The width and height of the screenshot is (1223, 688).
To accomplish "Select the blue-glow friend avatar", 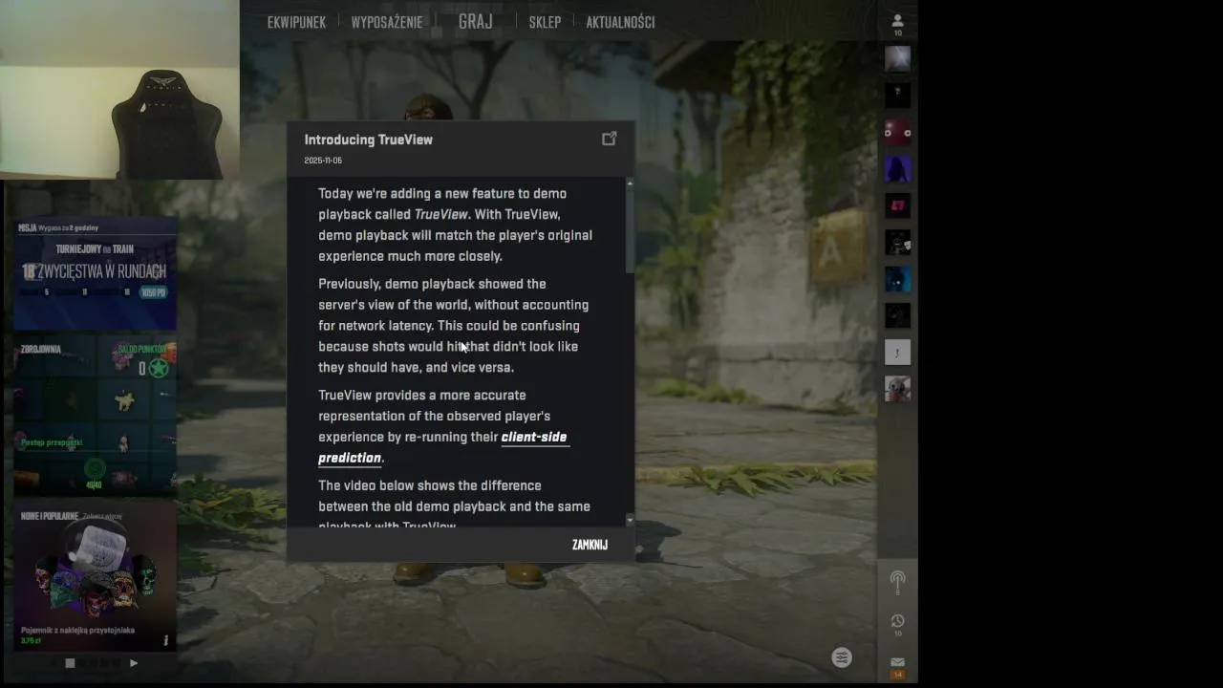I will [897, 279].
